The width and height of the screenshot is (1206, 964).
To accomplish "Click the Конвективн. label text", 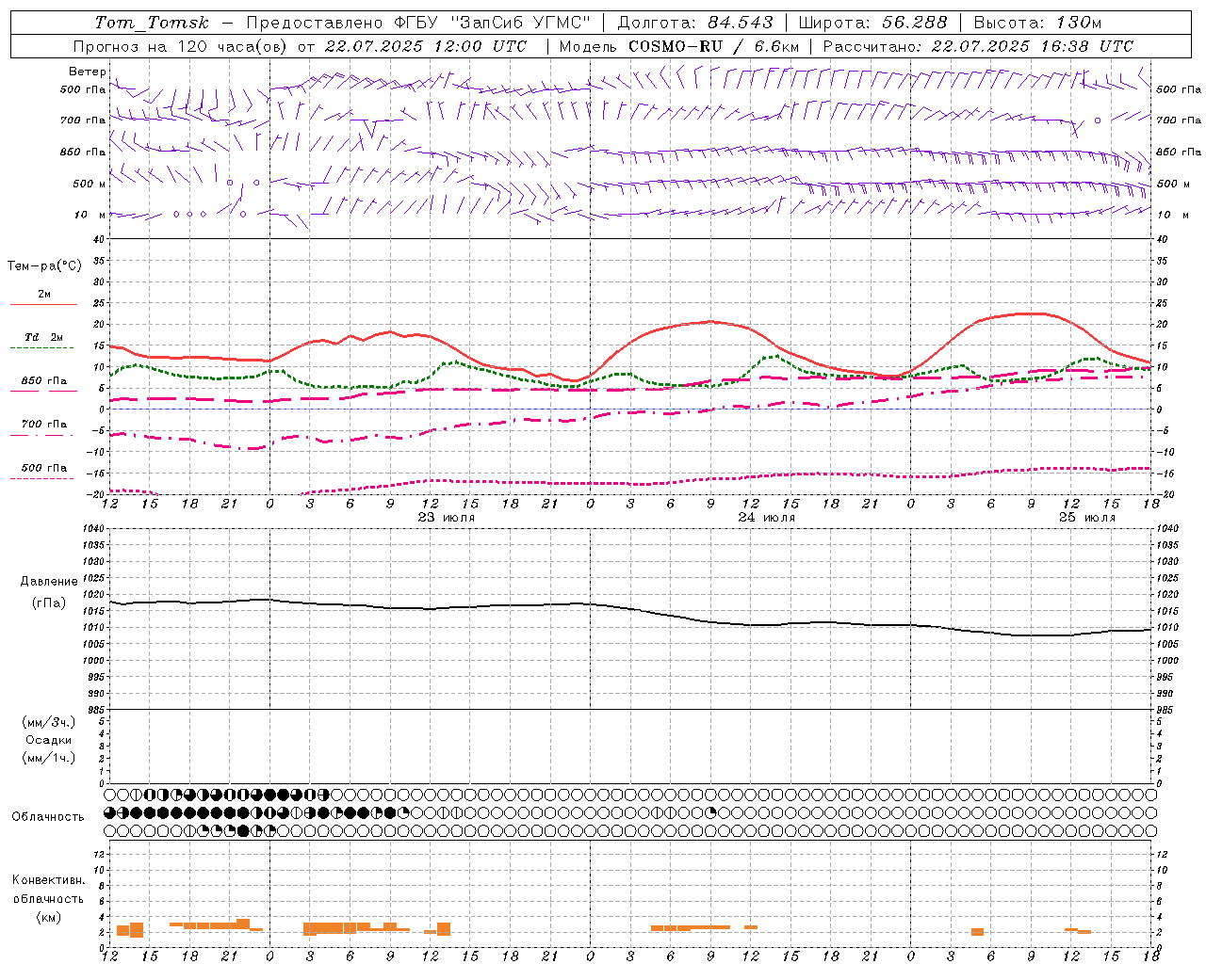I will 48,880.
